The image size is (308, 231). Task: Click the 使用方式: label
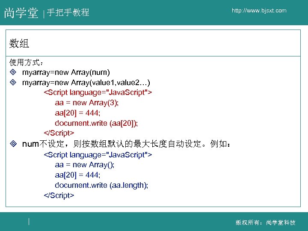tap(26, 62)
